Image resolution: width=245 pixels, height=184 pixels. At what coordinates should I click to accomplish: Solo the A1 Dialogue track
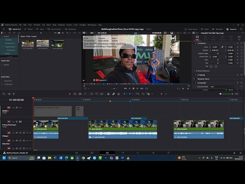click(x=20, y=133)
